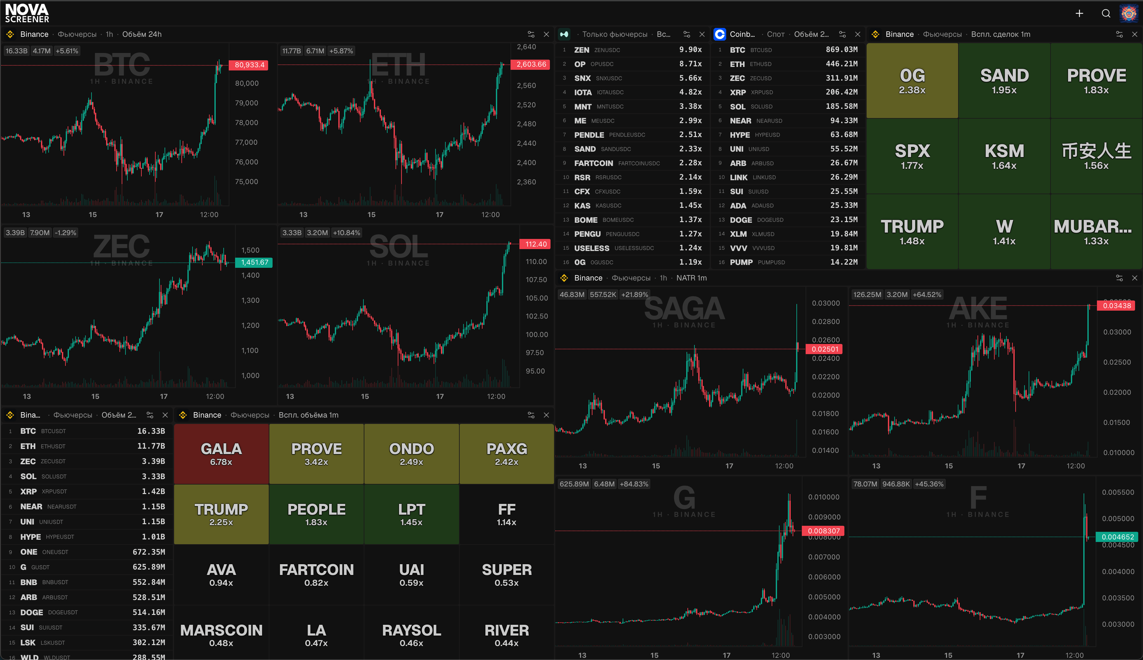The width and height of the screenshot is (1143, 660).
Task: Click the SOL +10.84% change badge
Action: tap(347, 233)
